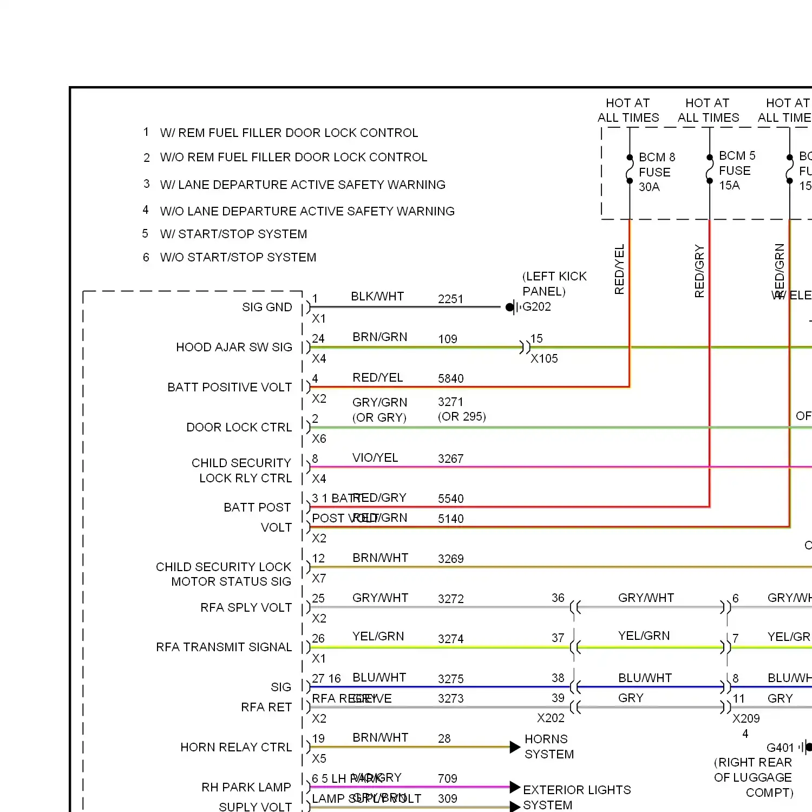Screen dimensions: 812x812
Task: Click the HORN RELAY CTRL label
Action: [x=236, y=747]
